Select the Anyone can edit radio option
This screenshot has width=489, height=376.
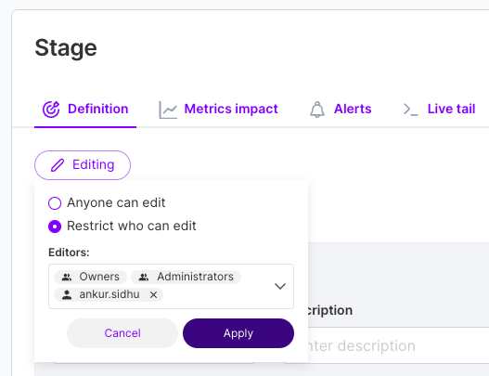coord(55,203)
